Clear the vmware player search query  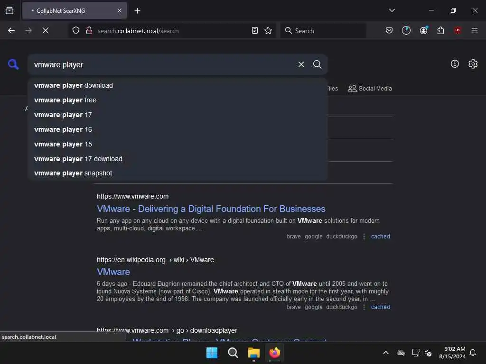(301, 64)
